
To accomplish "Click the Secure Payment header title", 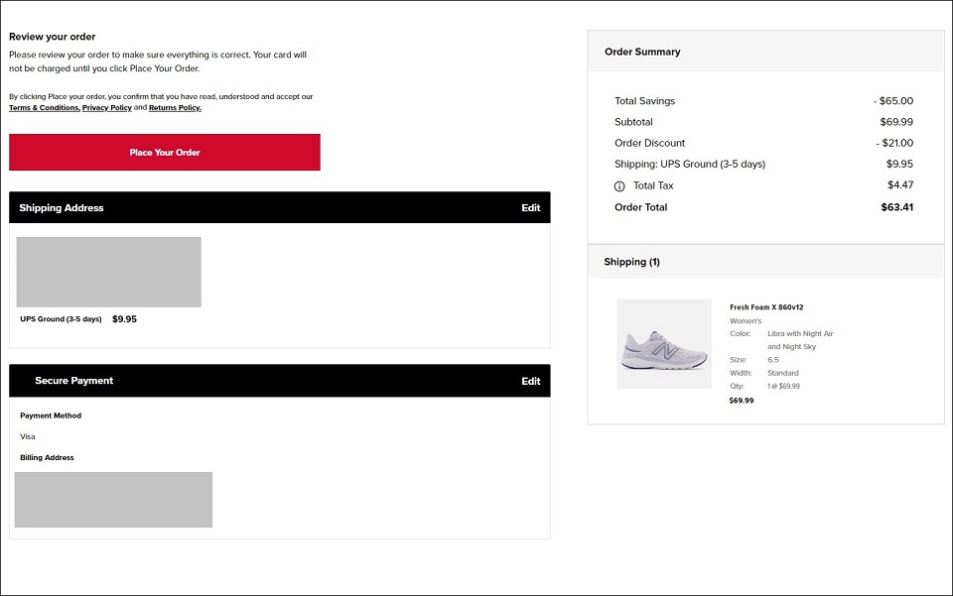I will tap(74, 381).
